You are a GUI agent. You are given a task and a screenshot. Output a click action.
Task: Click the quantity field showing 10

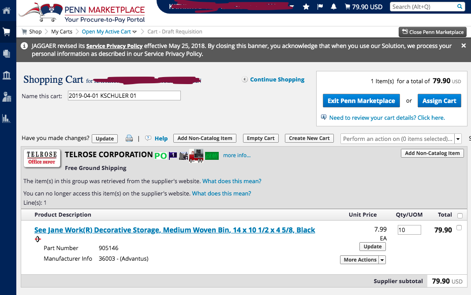coord(409,230)
